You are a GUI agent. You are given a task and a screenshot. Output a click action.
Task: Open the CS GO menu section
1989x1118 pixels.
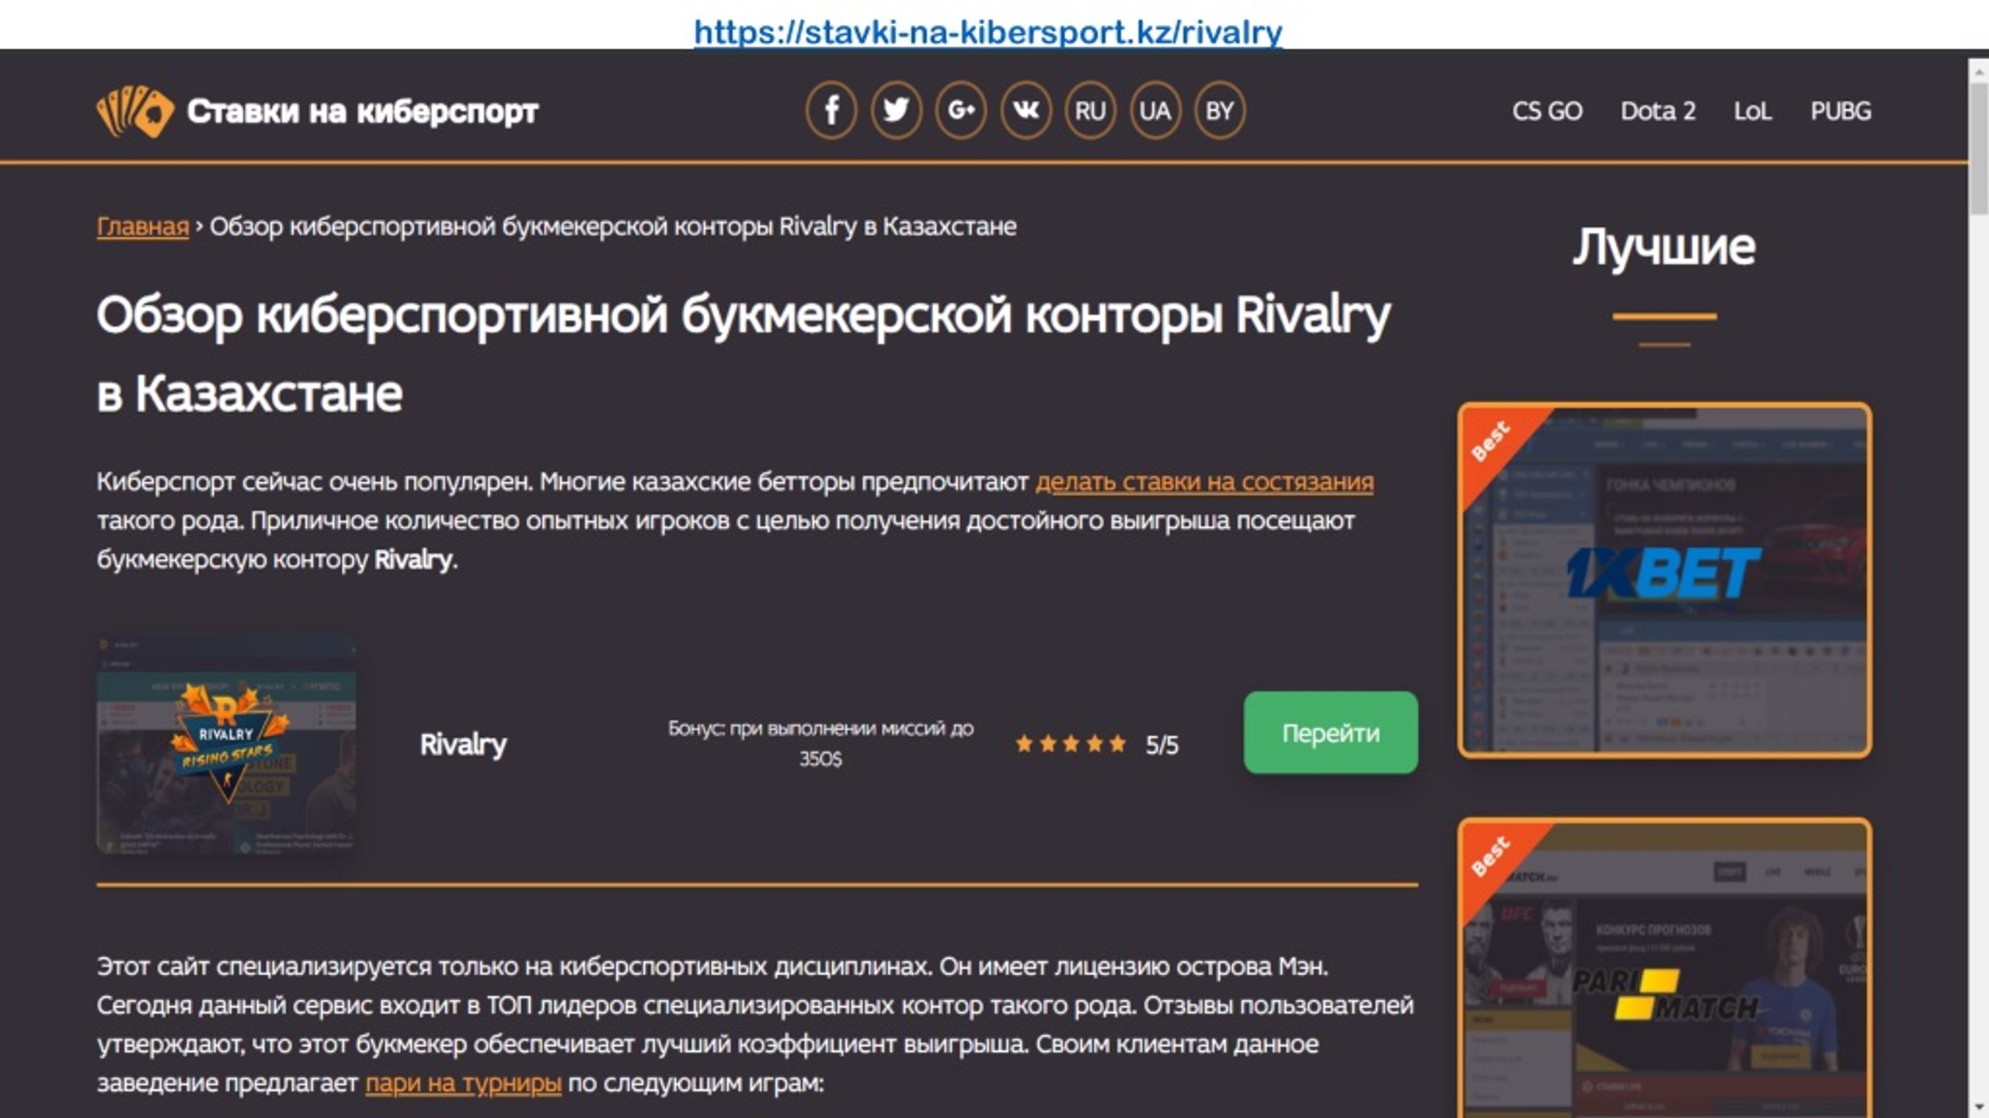(x=1547, y=111)
